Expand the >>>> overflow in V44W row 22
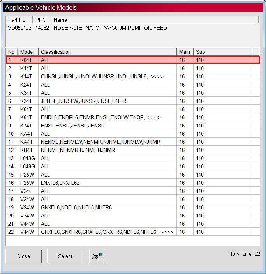 (167, 232)
